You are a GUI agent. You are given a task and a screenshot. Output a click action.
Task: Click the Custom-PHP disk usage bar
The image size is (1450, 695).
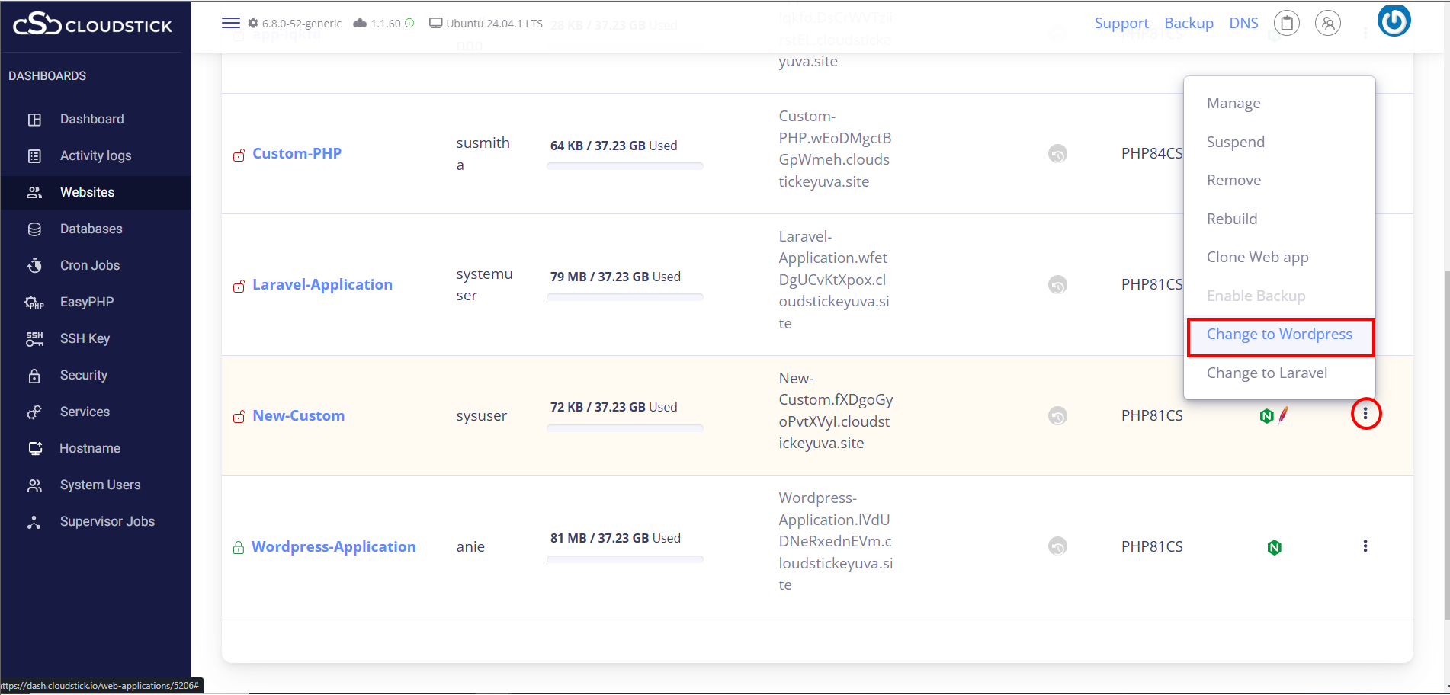click(x=624, y=165)
